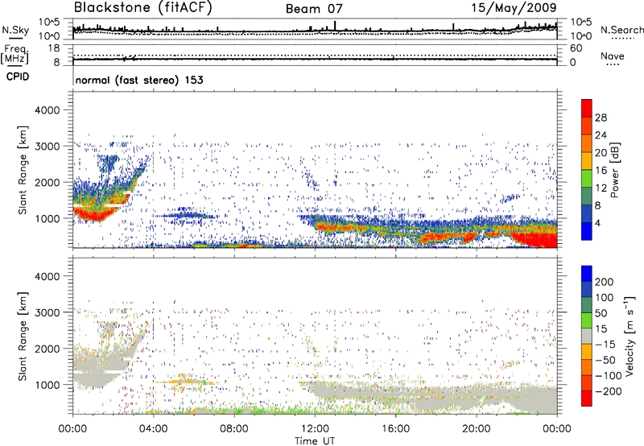Select the "N.Search" legend label
Screen dimensions: 644x446
coord(622,30)
